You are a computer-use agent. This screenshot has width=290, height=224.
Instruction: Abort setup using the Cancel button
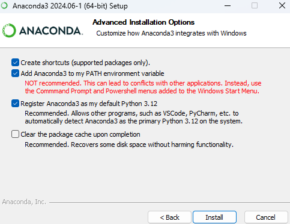266,217
